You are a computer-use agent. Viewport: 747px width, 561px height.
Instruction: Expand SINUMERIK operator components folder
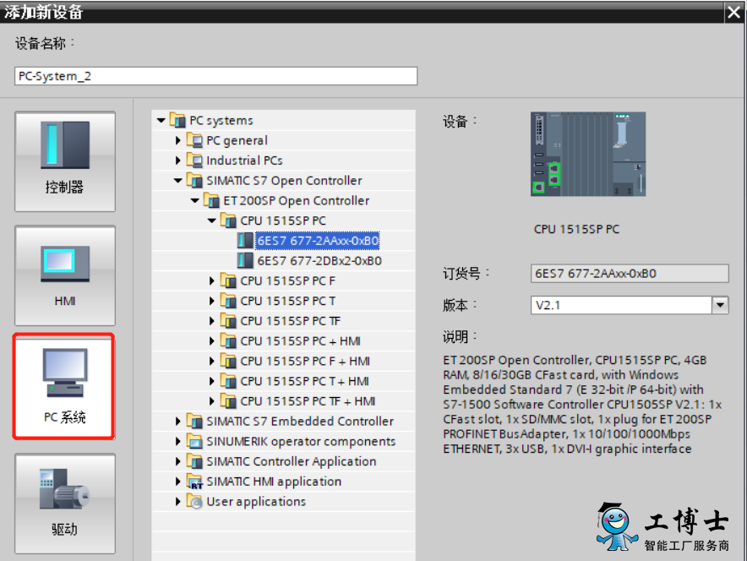click(x=177, y=442)
